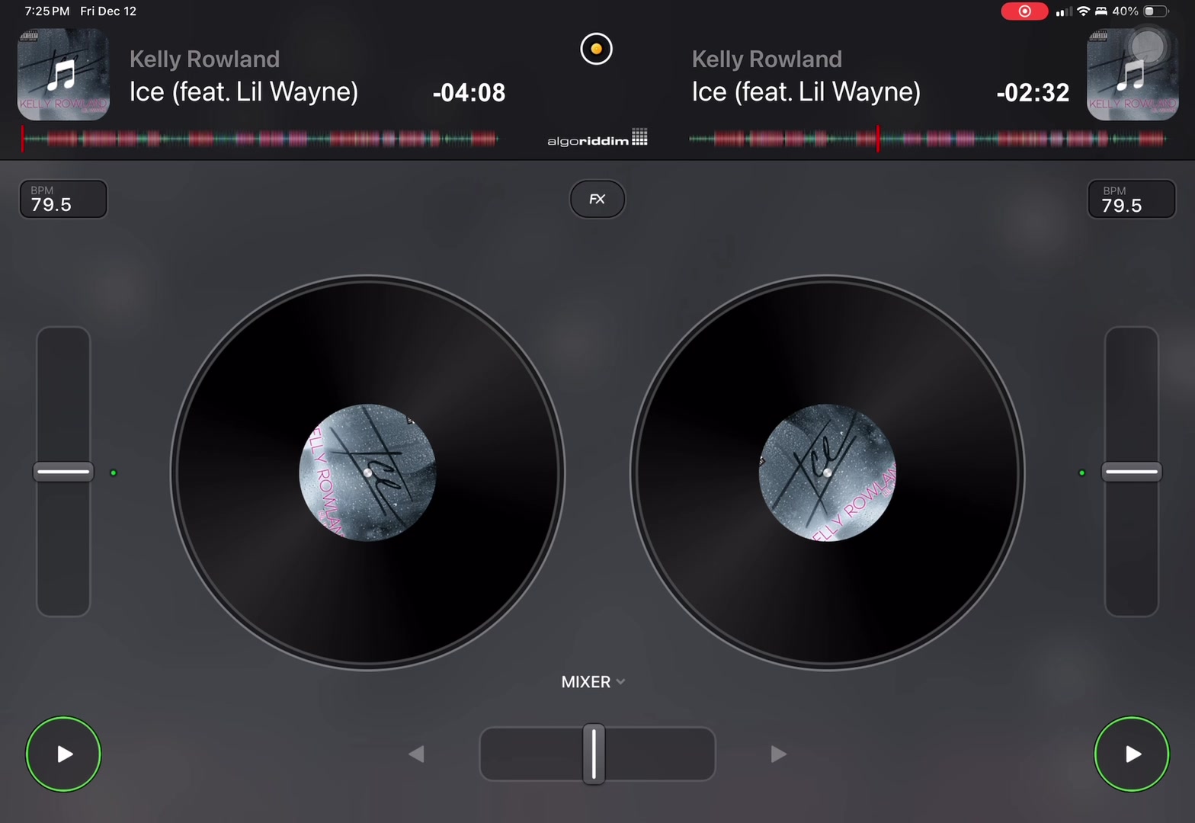Image resolution: width=1195 pixels, height=823 pixels.
Task: Expand the MIXER dropdown
Action: 593,682
